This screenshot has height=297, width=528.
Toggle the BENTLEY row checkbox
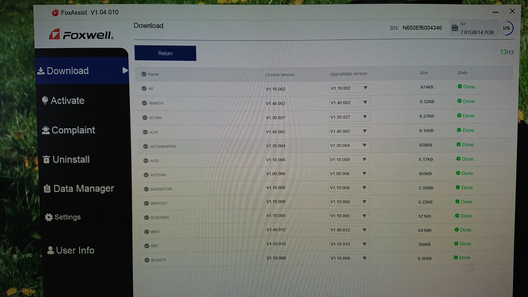pos(146,203)
